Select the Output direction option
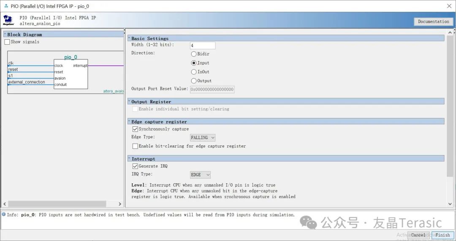 194,81
